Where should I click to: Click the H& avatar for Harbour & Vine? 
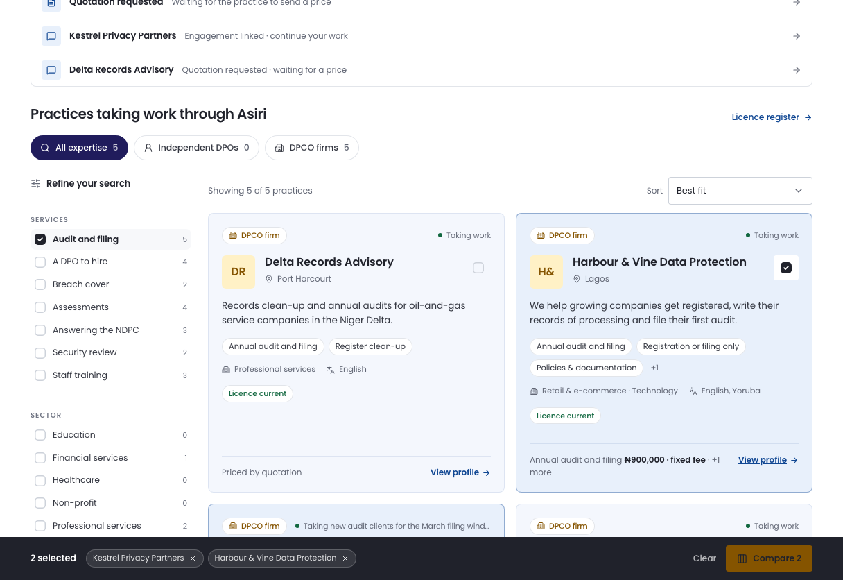(x=546, y=272)
